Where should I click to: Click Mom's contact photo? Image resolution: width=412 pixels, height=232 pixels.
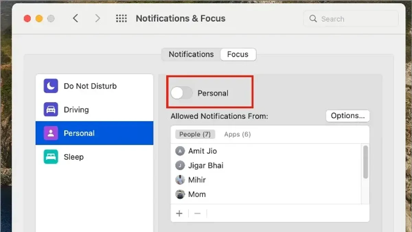(x=180, y=194)
